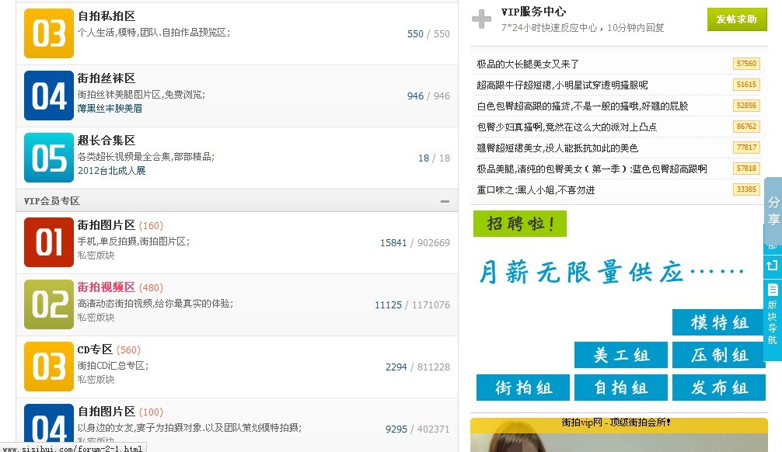The image size is (782, 452).
Task: Click the 18 / 18 post count
Action: (x=434, y=158)
